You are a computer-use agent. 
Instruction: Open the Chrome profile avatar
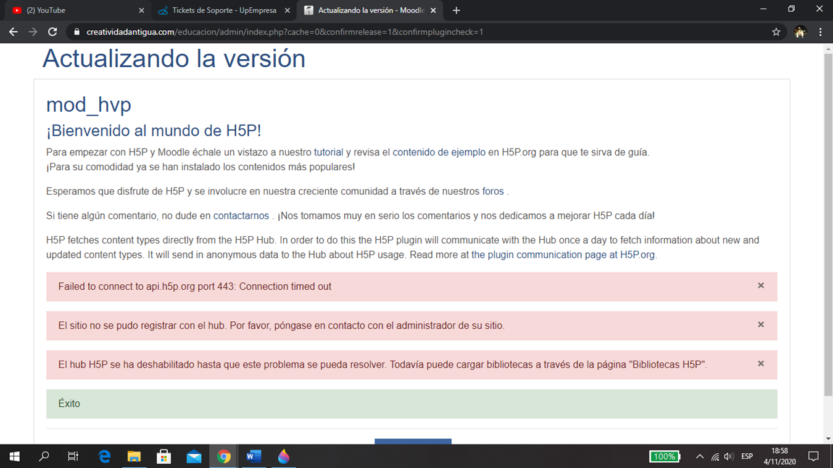(800, 32)
